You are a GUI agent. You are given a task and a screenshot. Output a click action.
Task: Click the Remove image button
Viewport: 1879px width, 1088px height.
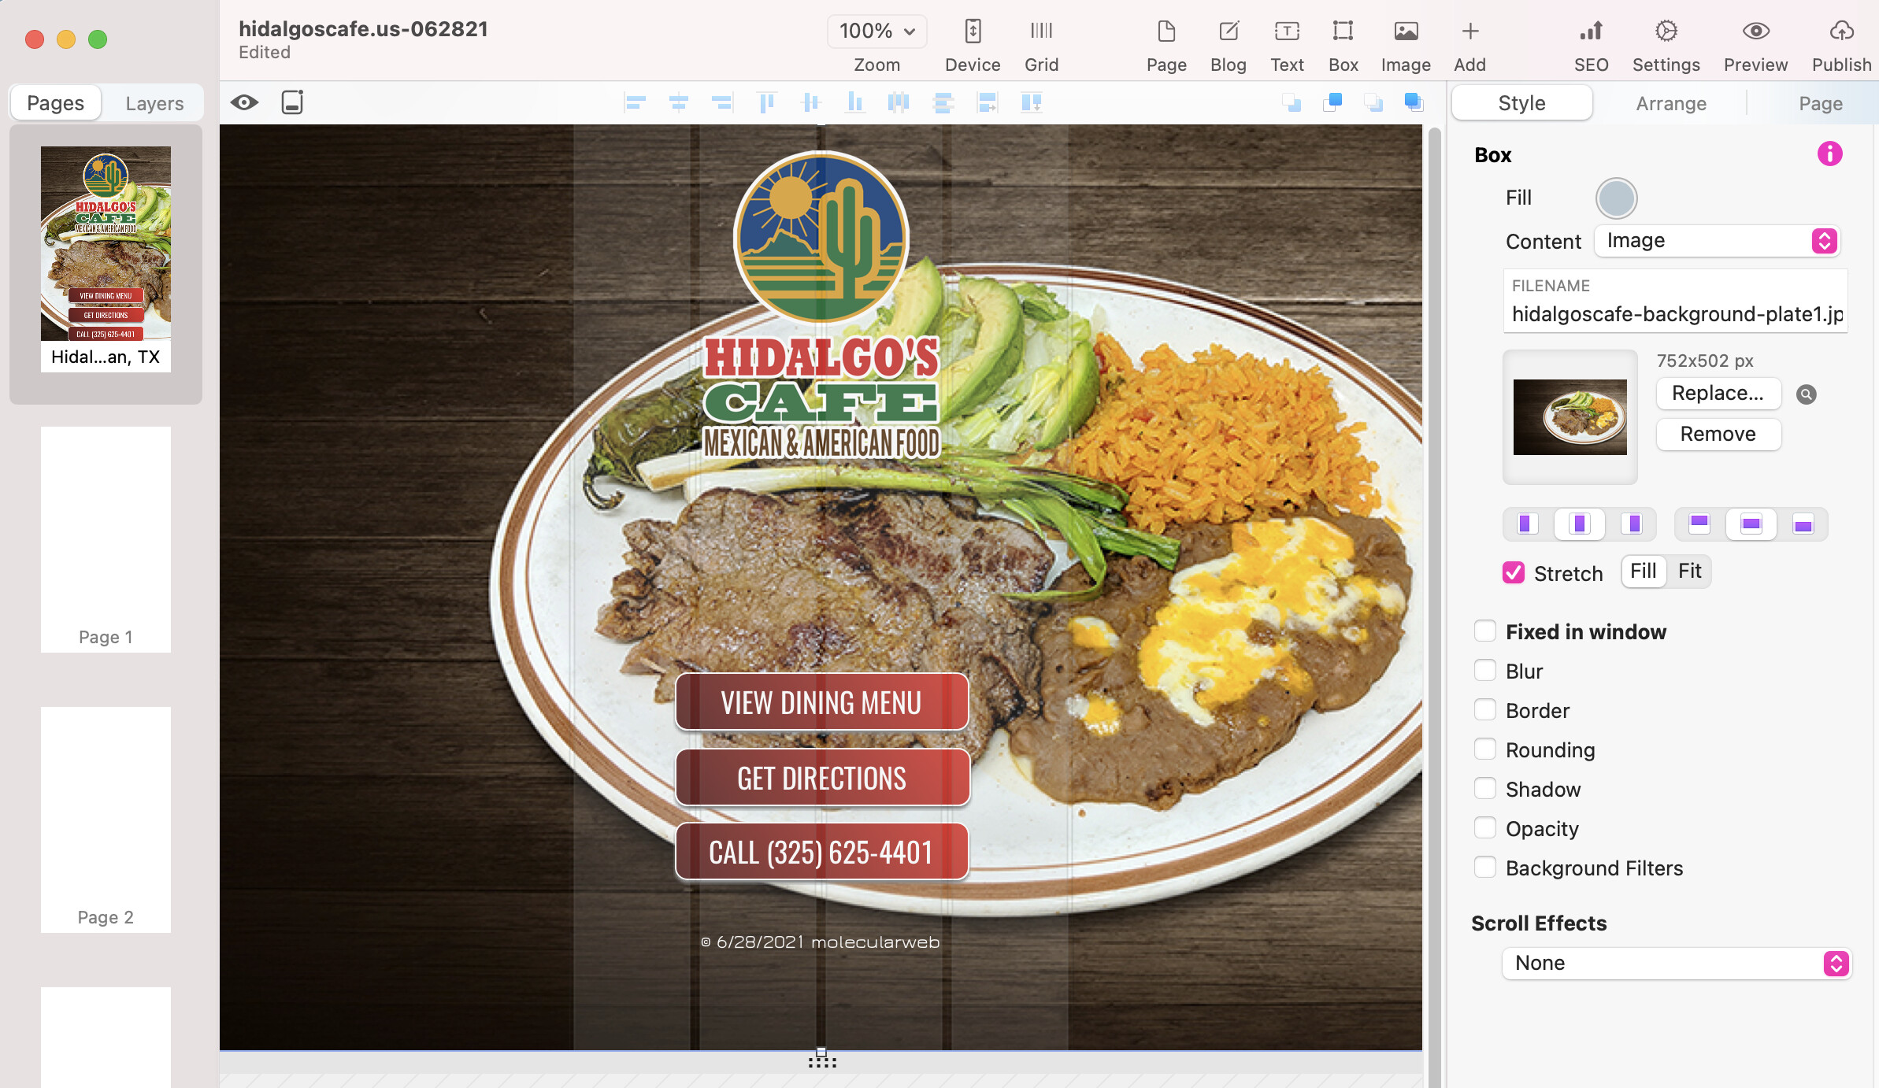click(1718, 434)
